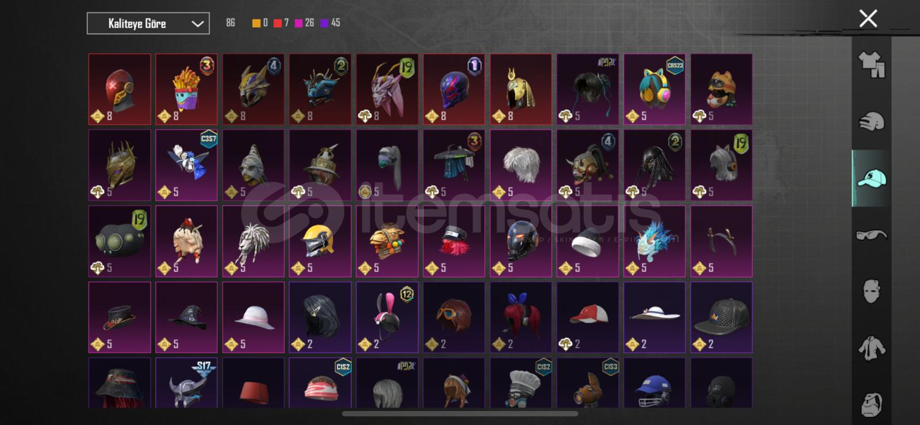The height and width of the screenshot is (425, 920).
Task: Open the jacket category icon
Action: [871, 348]
